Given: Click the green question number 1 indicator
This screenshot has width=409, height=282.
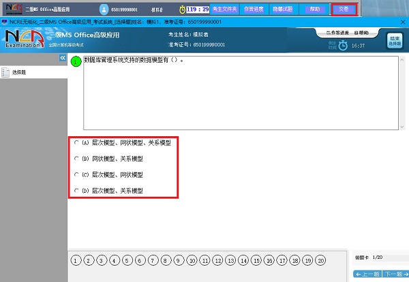Looking at the screenshot, I should [x=76, y=62].
